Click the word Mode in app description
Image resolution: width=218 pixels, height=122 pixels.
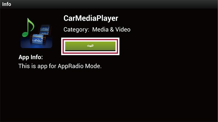pos(93,66)
